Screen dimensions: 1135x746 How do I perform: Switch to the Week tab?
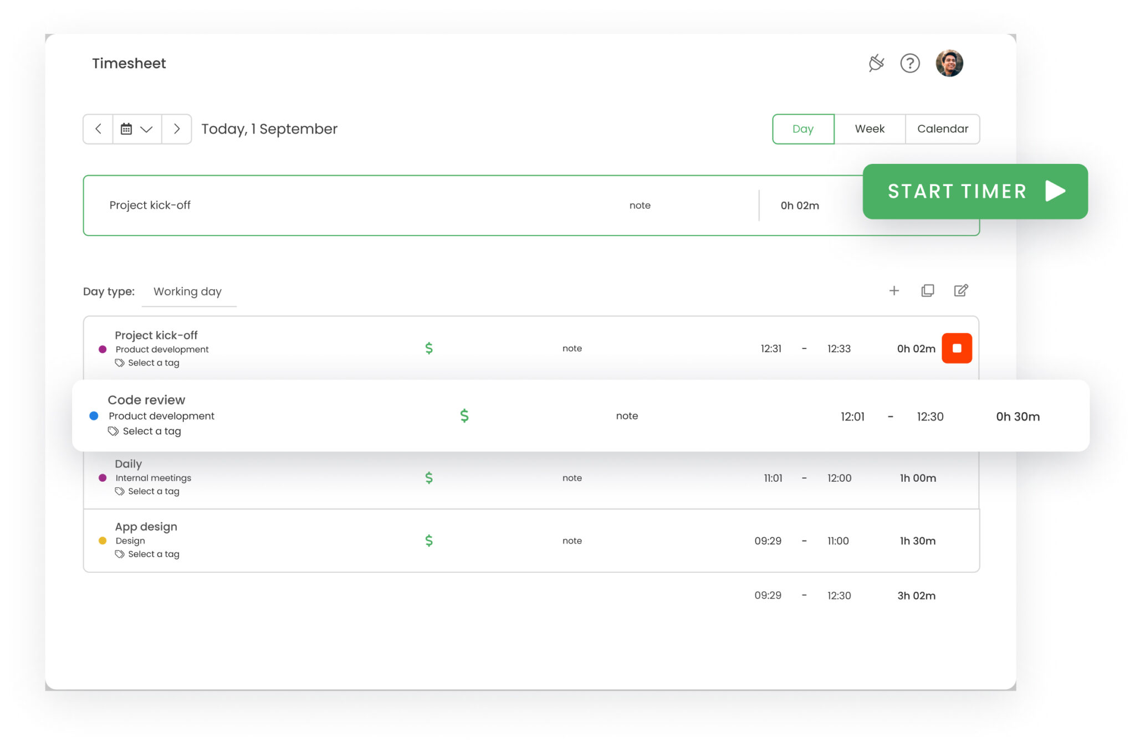870,128
